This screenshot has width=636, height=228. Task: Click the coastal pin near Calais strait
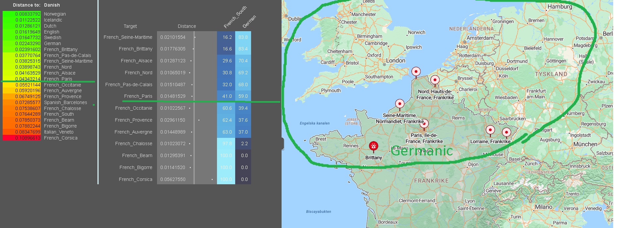pos(416,72)
